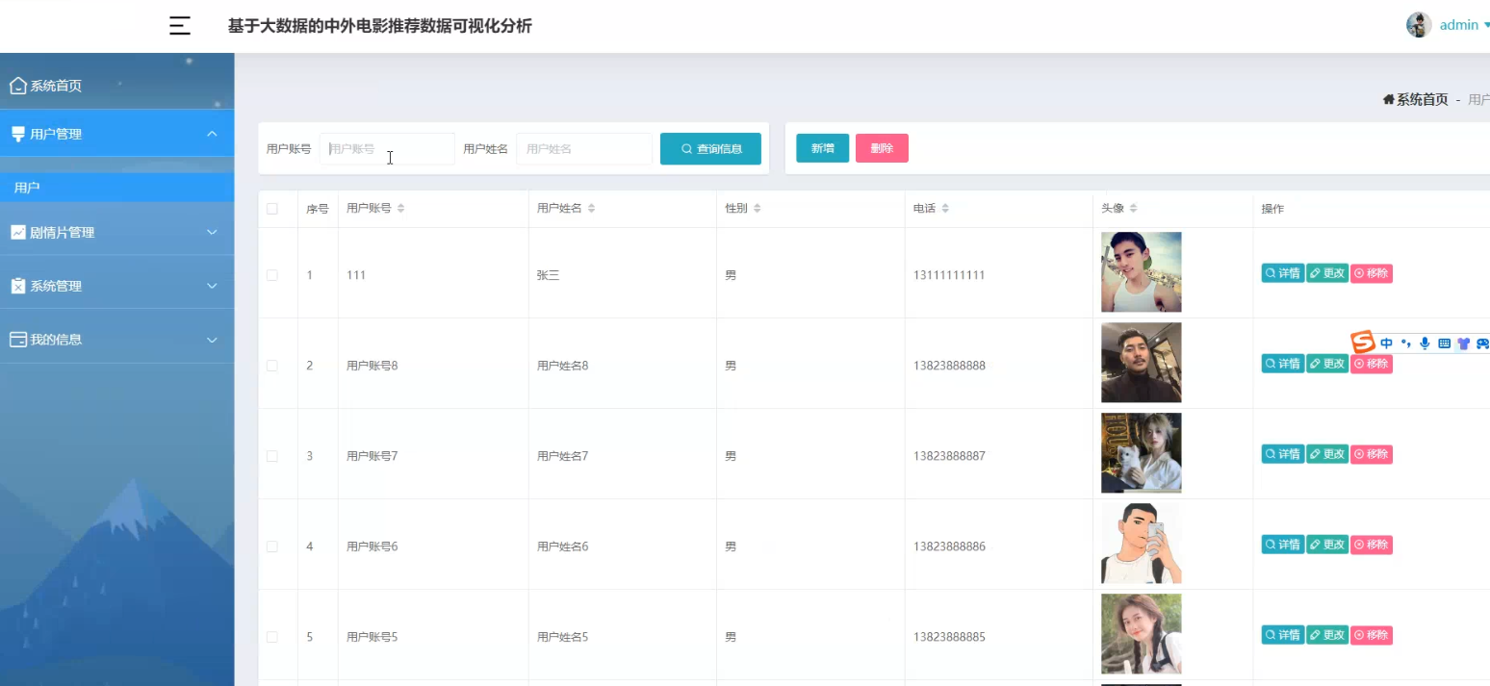Click 详情 for 用户姓名5

pos(1283,635)
